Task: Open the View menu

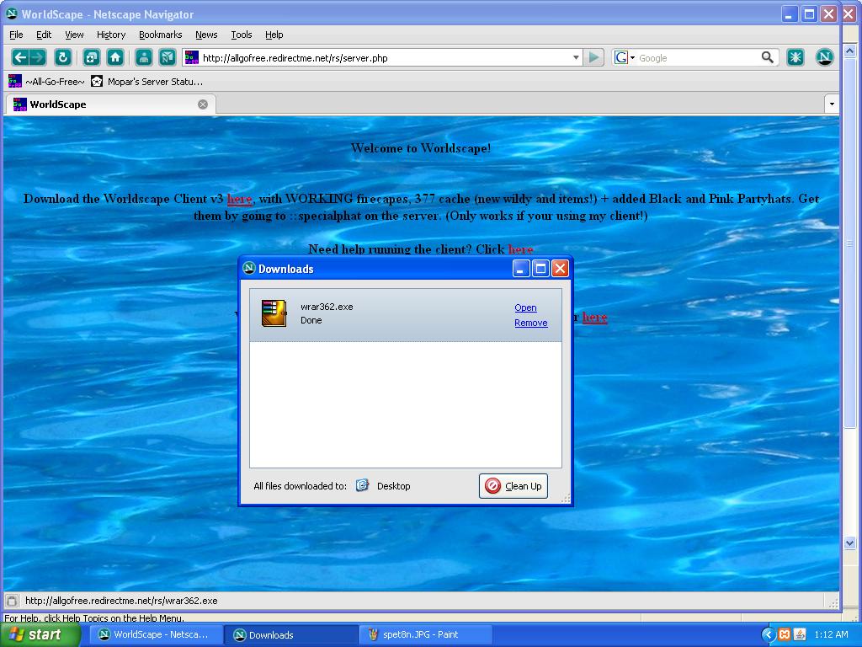Action: [x=74, y=35]
